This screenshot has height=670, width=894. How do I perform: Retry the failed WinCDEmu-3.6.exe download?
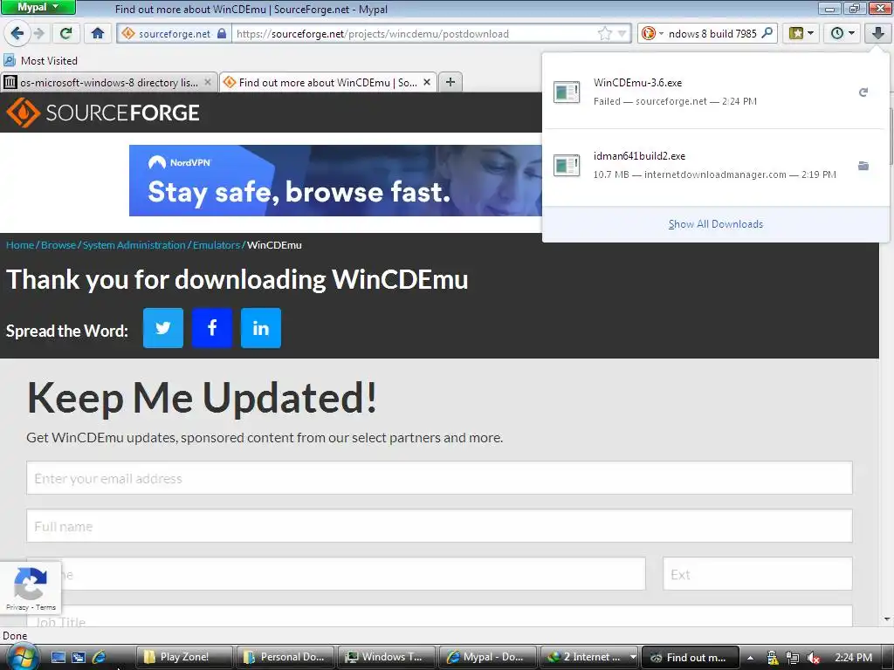pyautogui.click(x=863, y=92)
